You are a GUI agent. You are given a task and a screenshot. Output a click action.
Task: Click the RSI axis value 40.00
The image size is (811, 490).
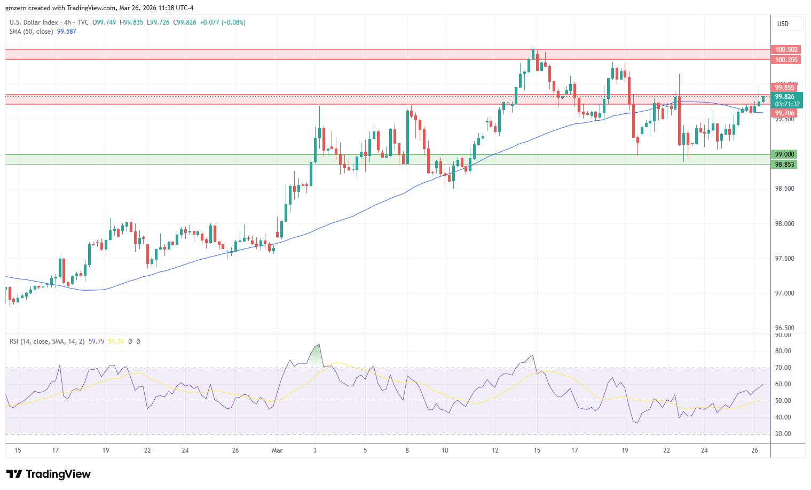click(x=783, y=417)
